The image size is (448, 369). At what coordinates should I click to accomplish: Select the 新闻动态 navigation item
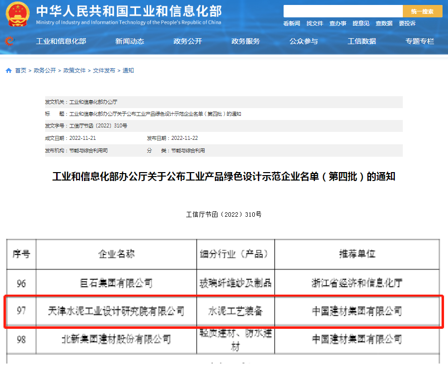coord(130,41)
